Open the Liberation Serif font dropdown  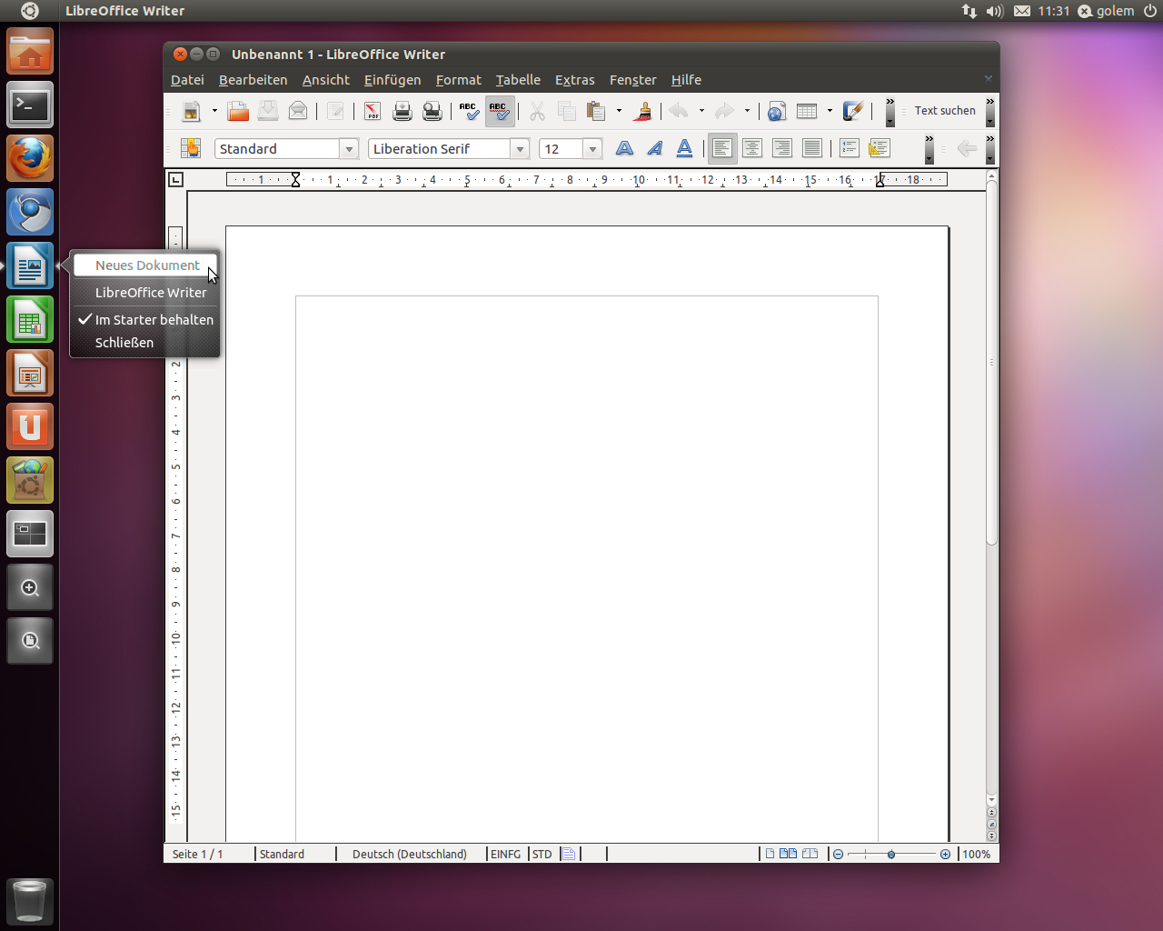pyautogui.click(x=520, y=149)
